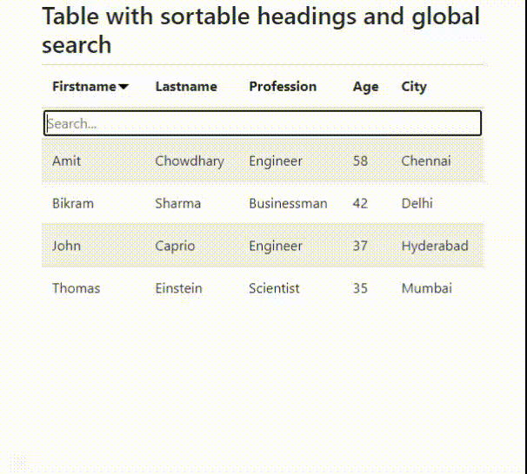Image resolution: width=527 pixels, height=474 pixels.
Task: Click the Bikram first name cell
Action: [x=73, y=203]
